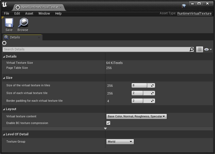215x154 pixels.
Task: Minimize the editor window
Action: tap(192, 3)
